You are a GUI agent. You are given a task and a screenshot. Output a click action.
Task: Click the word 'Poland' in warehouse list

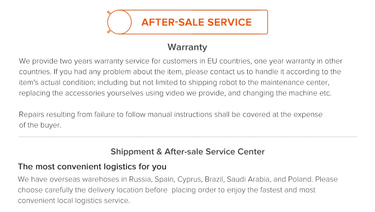(x=300, y=179)
